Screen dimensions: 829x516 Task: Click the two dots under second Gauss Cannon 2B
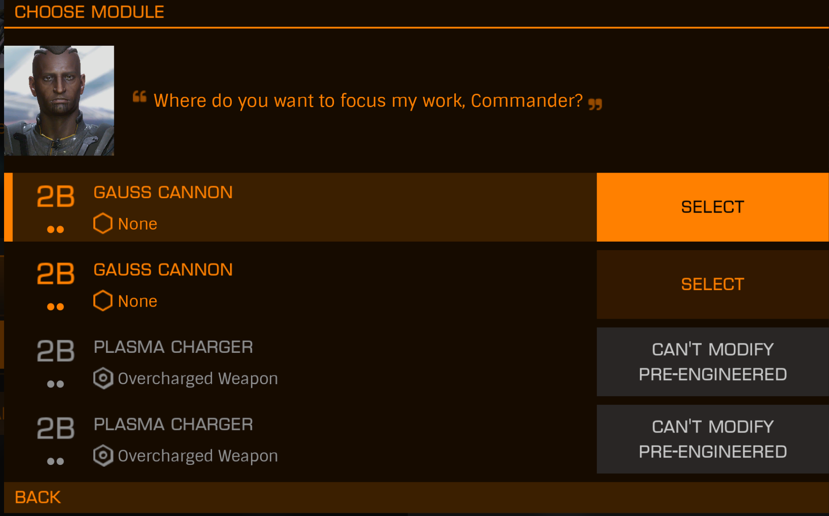pyautogui.click(x=56, y=307)
